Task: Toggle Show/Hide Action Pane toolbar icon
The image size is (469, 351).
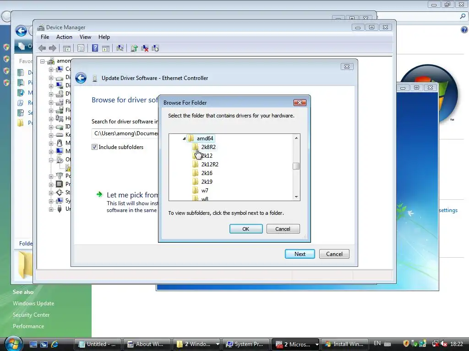Action: (x=106, y=48)
